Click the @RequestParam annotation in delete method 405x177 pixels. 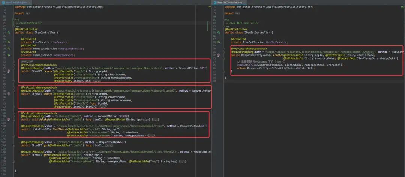click(x=115, y=120)
